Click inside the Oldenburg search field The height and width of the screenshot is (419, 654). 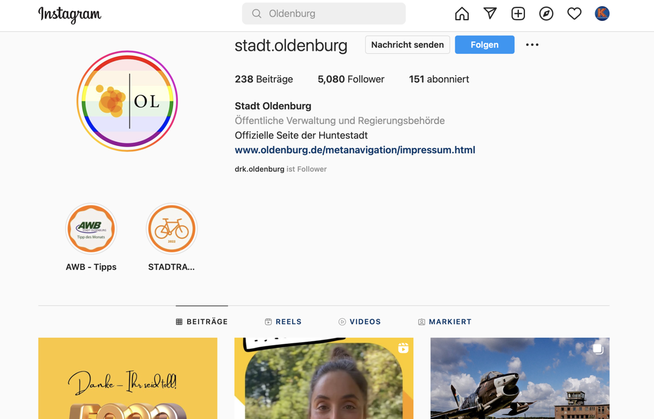324,14
